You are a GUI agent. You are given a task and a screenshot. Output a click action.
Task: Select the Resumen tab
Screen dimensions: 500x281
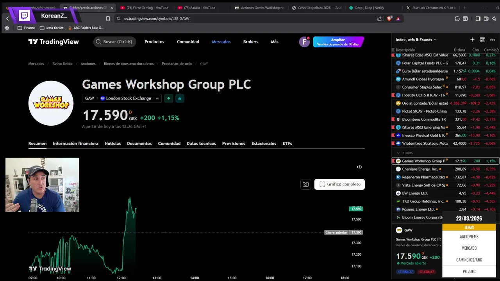(37, 144)
